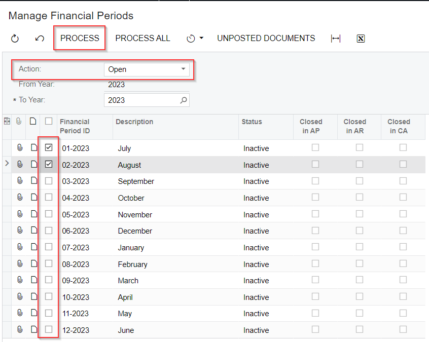Sort by the Description column header
Screen dimensions: 429x342
tap(134, 122)
